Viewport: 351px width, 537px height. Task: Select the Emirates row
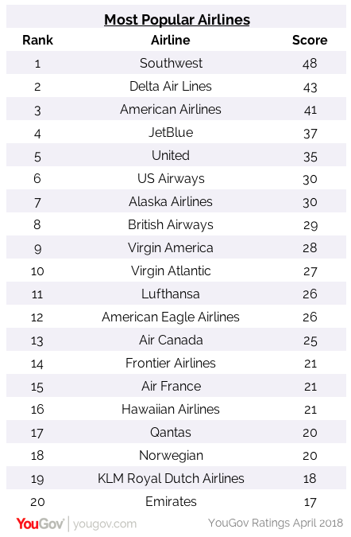(x=176, y=501)
